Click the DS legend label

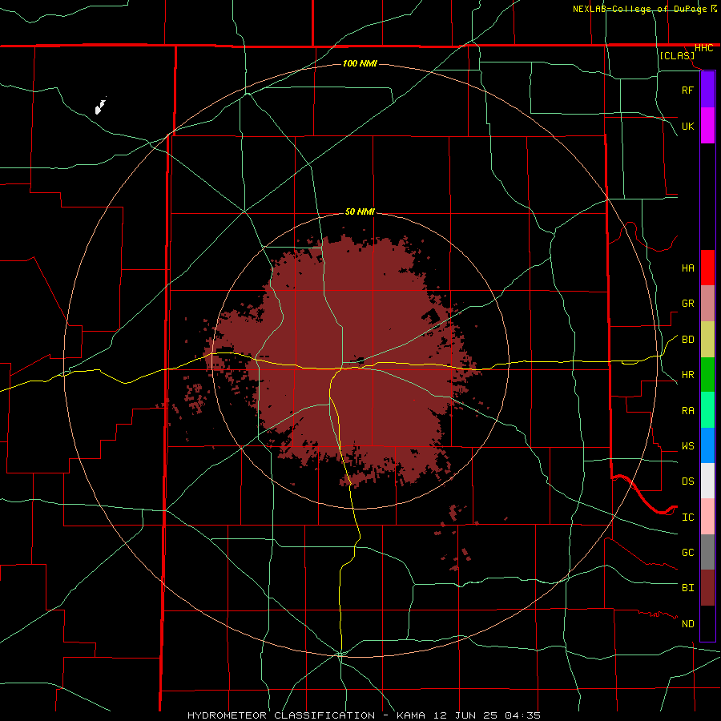(x=687, y=481)
